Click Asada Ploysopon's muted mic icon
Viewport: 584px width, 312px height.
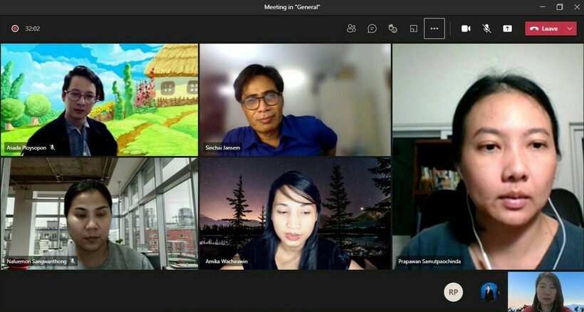52,147
